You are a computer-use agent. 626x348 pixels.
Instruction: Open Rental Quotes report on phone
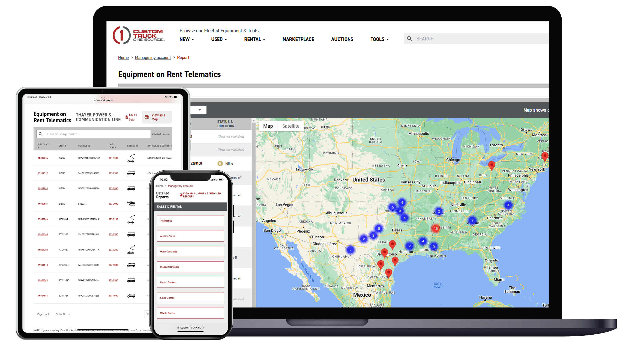coord(190,282)
